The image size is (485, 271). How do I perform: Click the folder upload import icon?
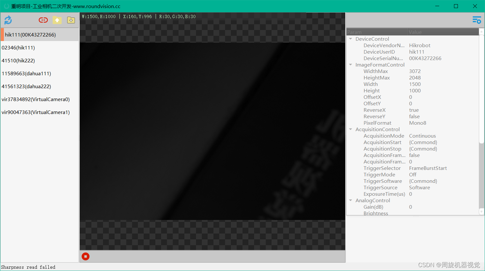pos(57,20)
